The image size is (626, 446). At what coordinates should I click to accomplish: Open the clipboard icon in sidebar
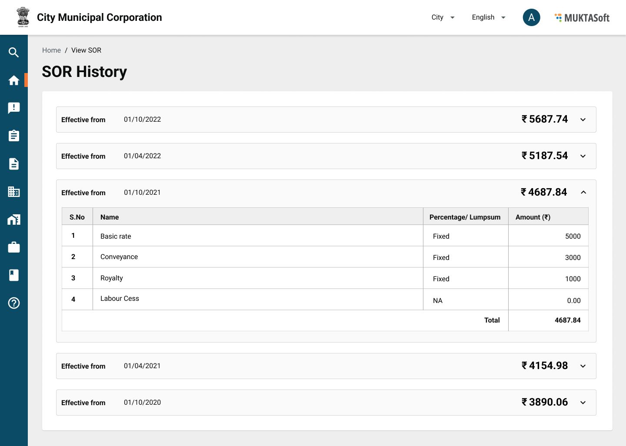pyautogui.click(x=13, y=136)
